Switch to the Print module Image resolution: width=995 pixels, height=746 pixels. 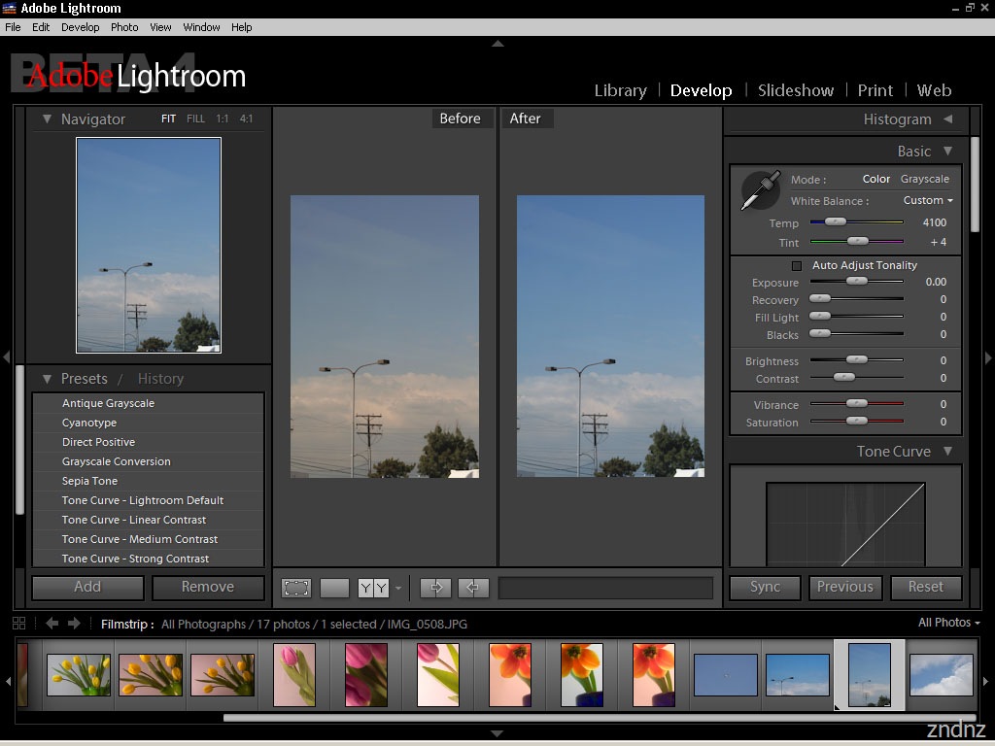(x=875, y=90)
